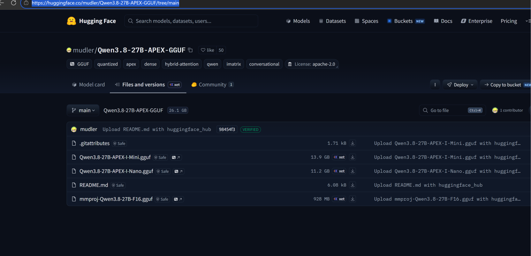Click the mudler avatar in commit row

point(74,129)
